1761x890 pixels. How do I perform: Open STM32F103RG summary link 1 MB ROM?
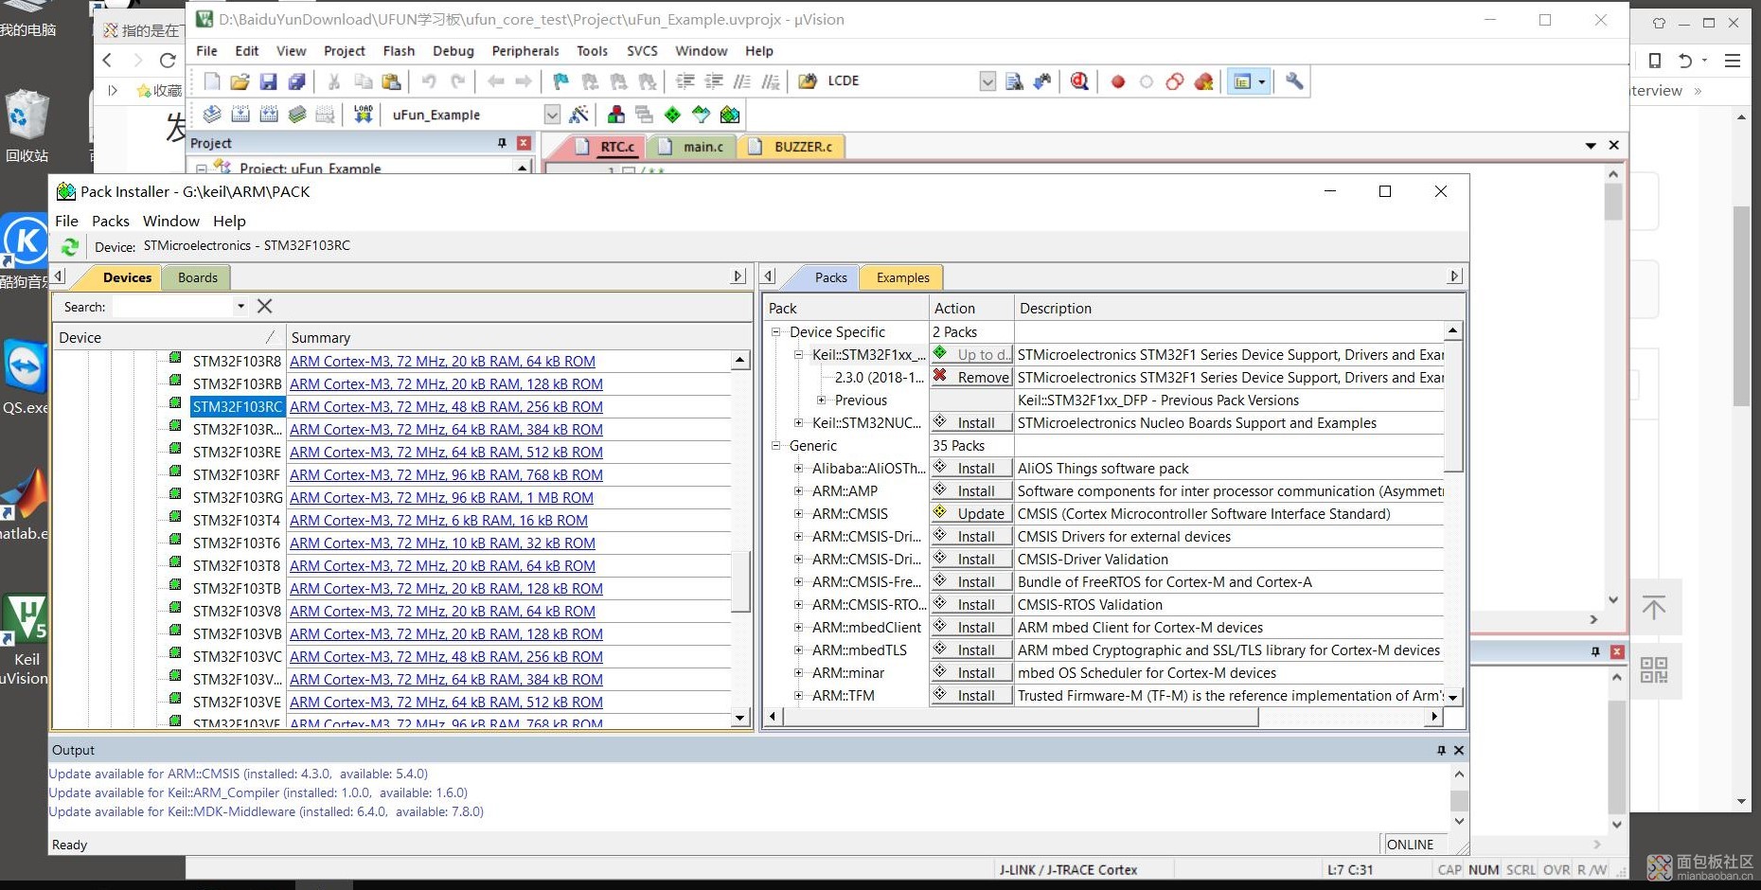pos(441,498)
